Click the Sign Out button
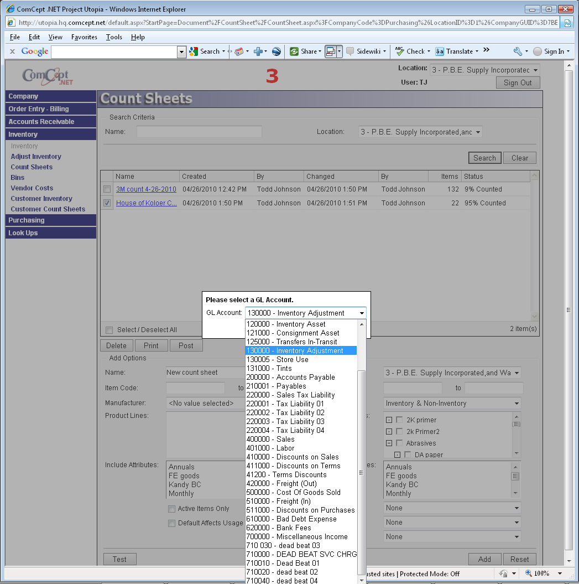Image resolution: width=579 pixels, height=584 pixels. [x=518, y=82]
